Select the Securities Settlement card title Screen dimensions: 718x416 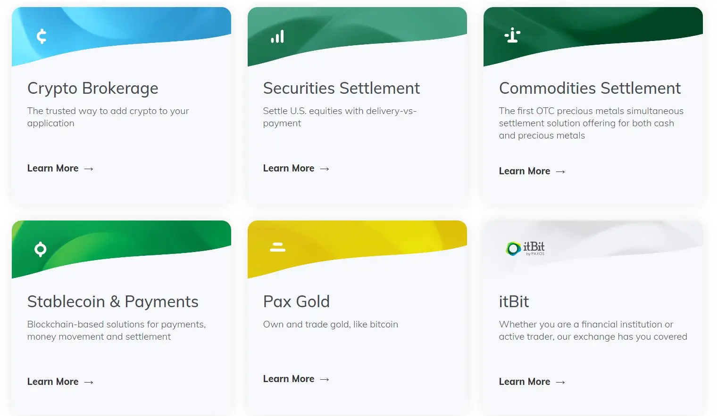(342, 88)
